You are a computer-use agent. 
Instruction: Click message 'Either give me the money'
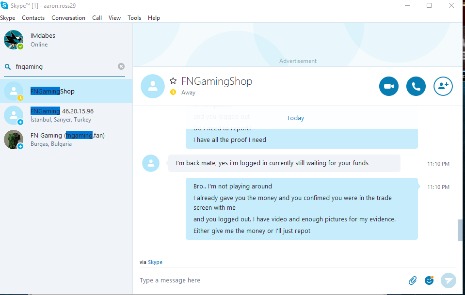click(252, 231)
